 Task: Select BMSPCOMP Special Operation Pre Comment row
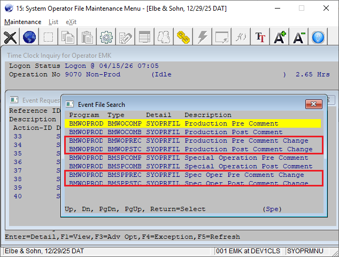tap(193, 158)
